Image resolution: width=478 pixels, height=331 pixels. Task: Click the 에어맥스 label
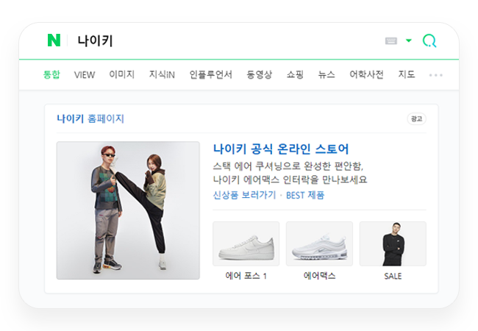(319, 276)
